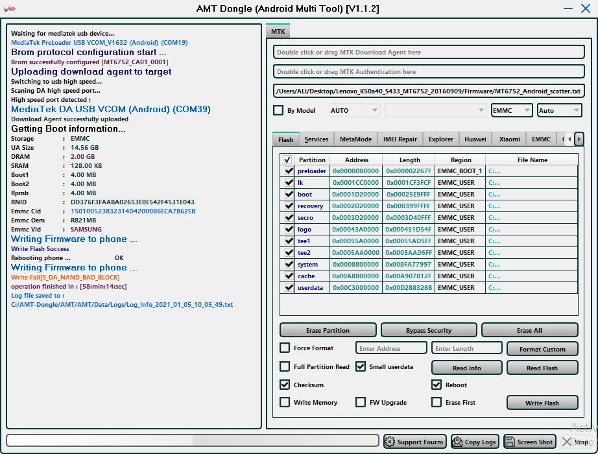Switch to the Explorer tab

441,139
